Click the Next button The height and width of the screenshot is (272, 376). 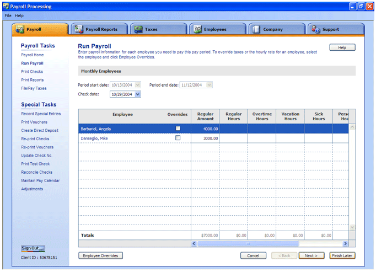[311, 256]
